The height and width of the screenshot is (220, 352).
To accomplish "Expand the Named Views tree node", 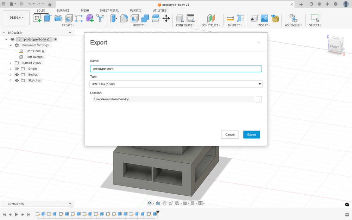I will [11, 63].
